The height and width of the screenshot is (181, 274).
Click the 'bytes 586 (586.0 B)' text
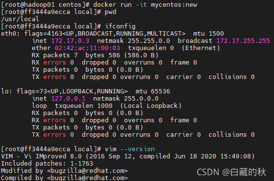coord(122,55)
